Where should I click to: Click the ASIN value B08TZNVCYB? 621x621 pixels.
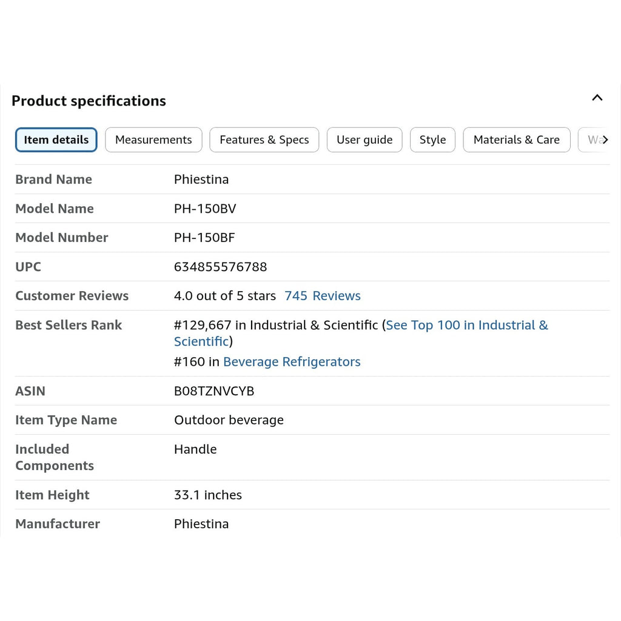[x=214, y=391]
